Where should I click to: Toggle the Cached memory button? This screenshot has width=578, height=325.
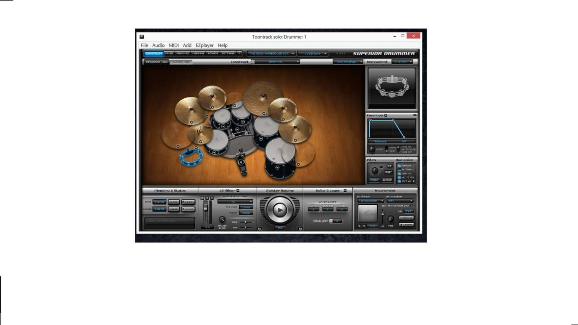(x=188, y=209)
